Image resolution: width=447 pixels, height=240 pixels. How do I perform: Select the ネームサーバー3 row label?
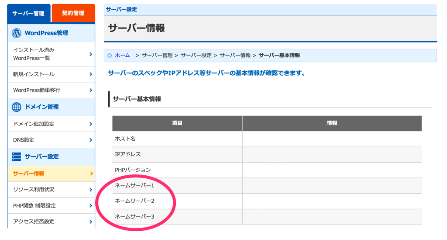pos(134,216)
